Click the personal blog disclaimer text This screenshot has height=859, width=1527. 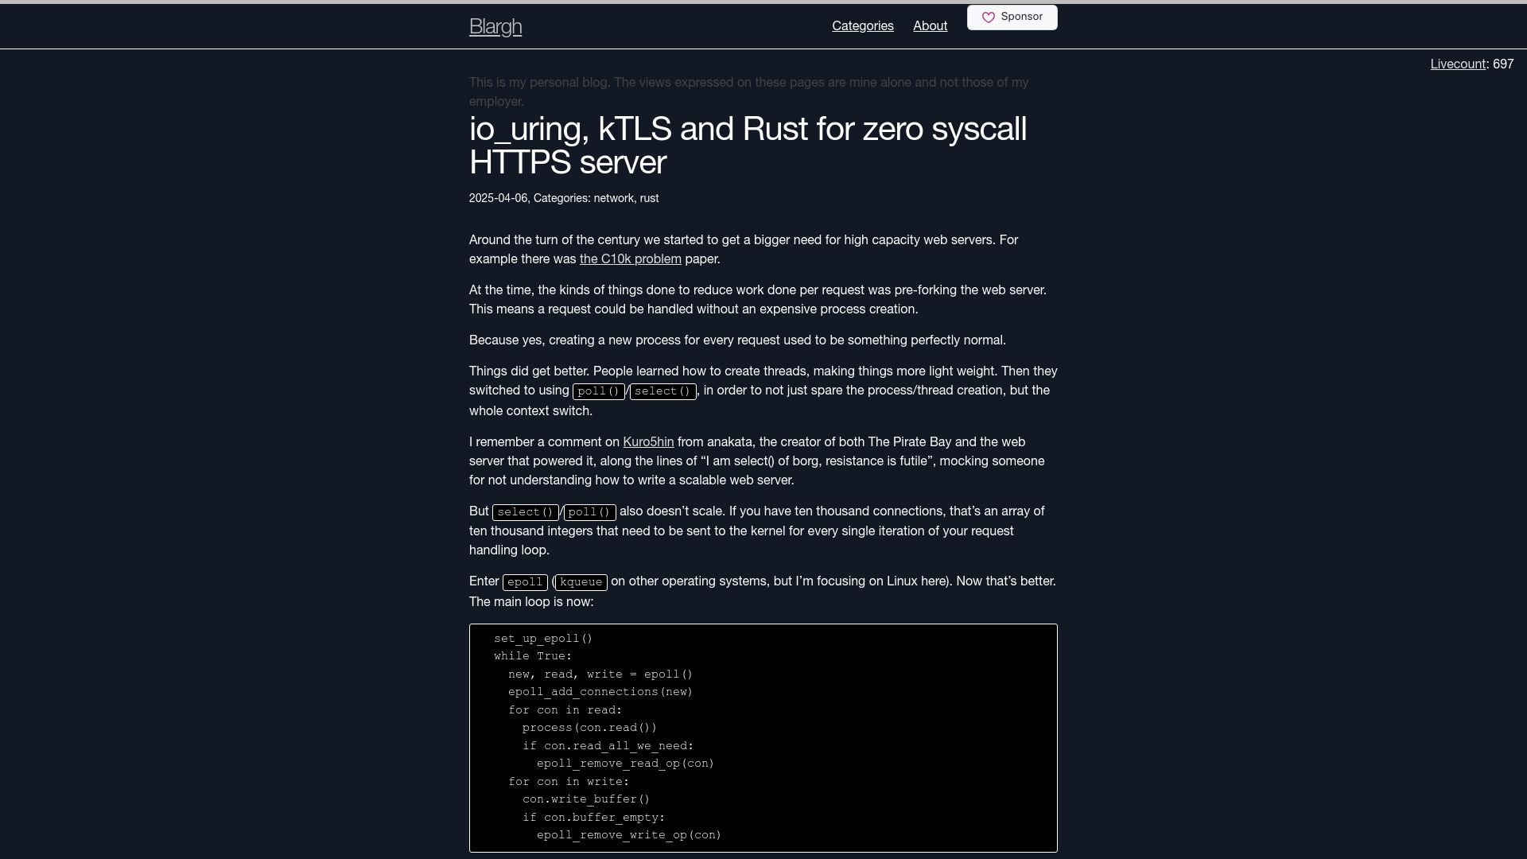pyautogui.click(x=748, y=92)
